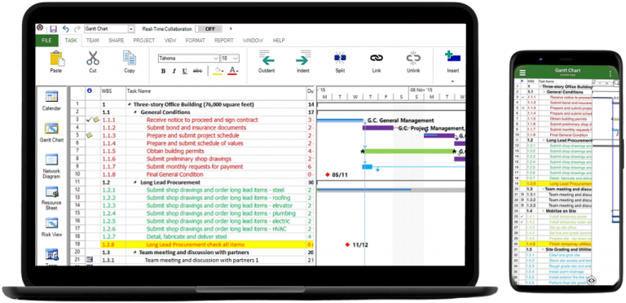Apply strikethrough formatting
The image size is (626, 303).
point(197,71)
